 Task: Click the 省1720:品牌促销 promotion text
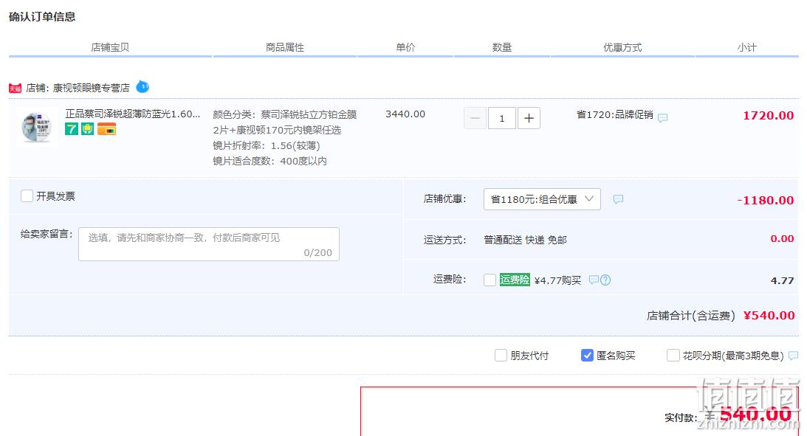pos(614,114)
